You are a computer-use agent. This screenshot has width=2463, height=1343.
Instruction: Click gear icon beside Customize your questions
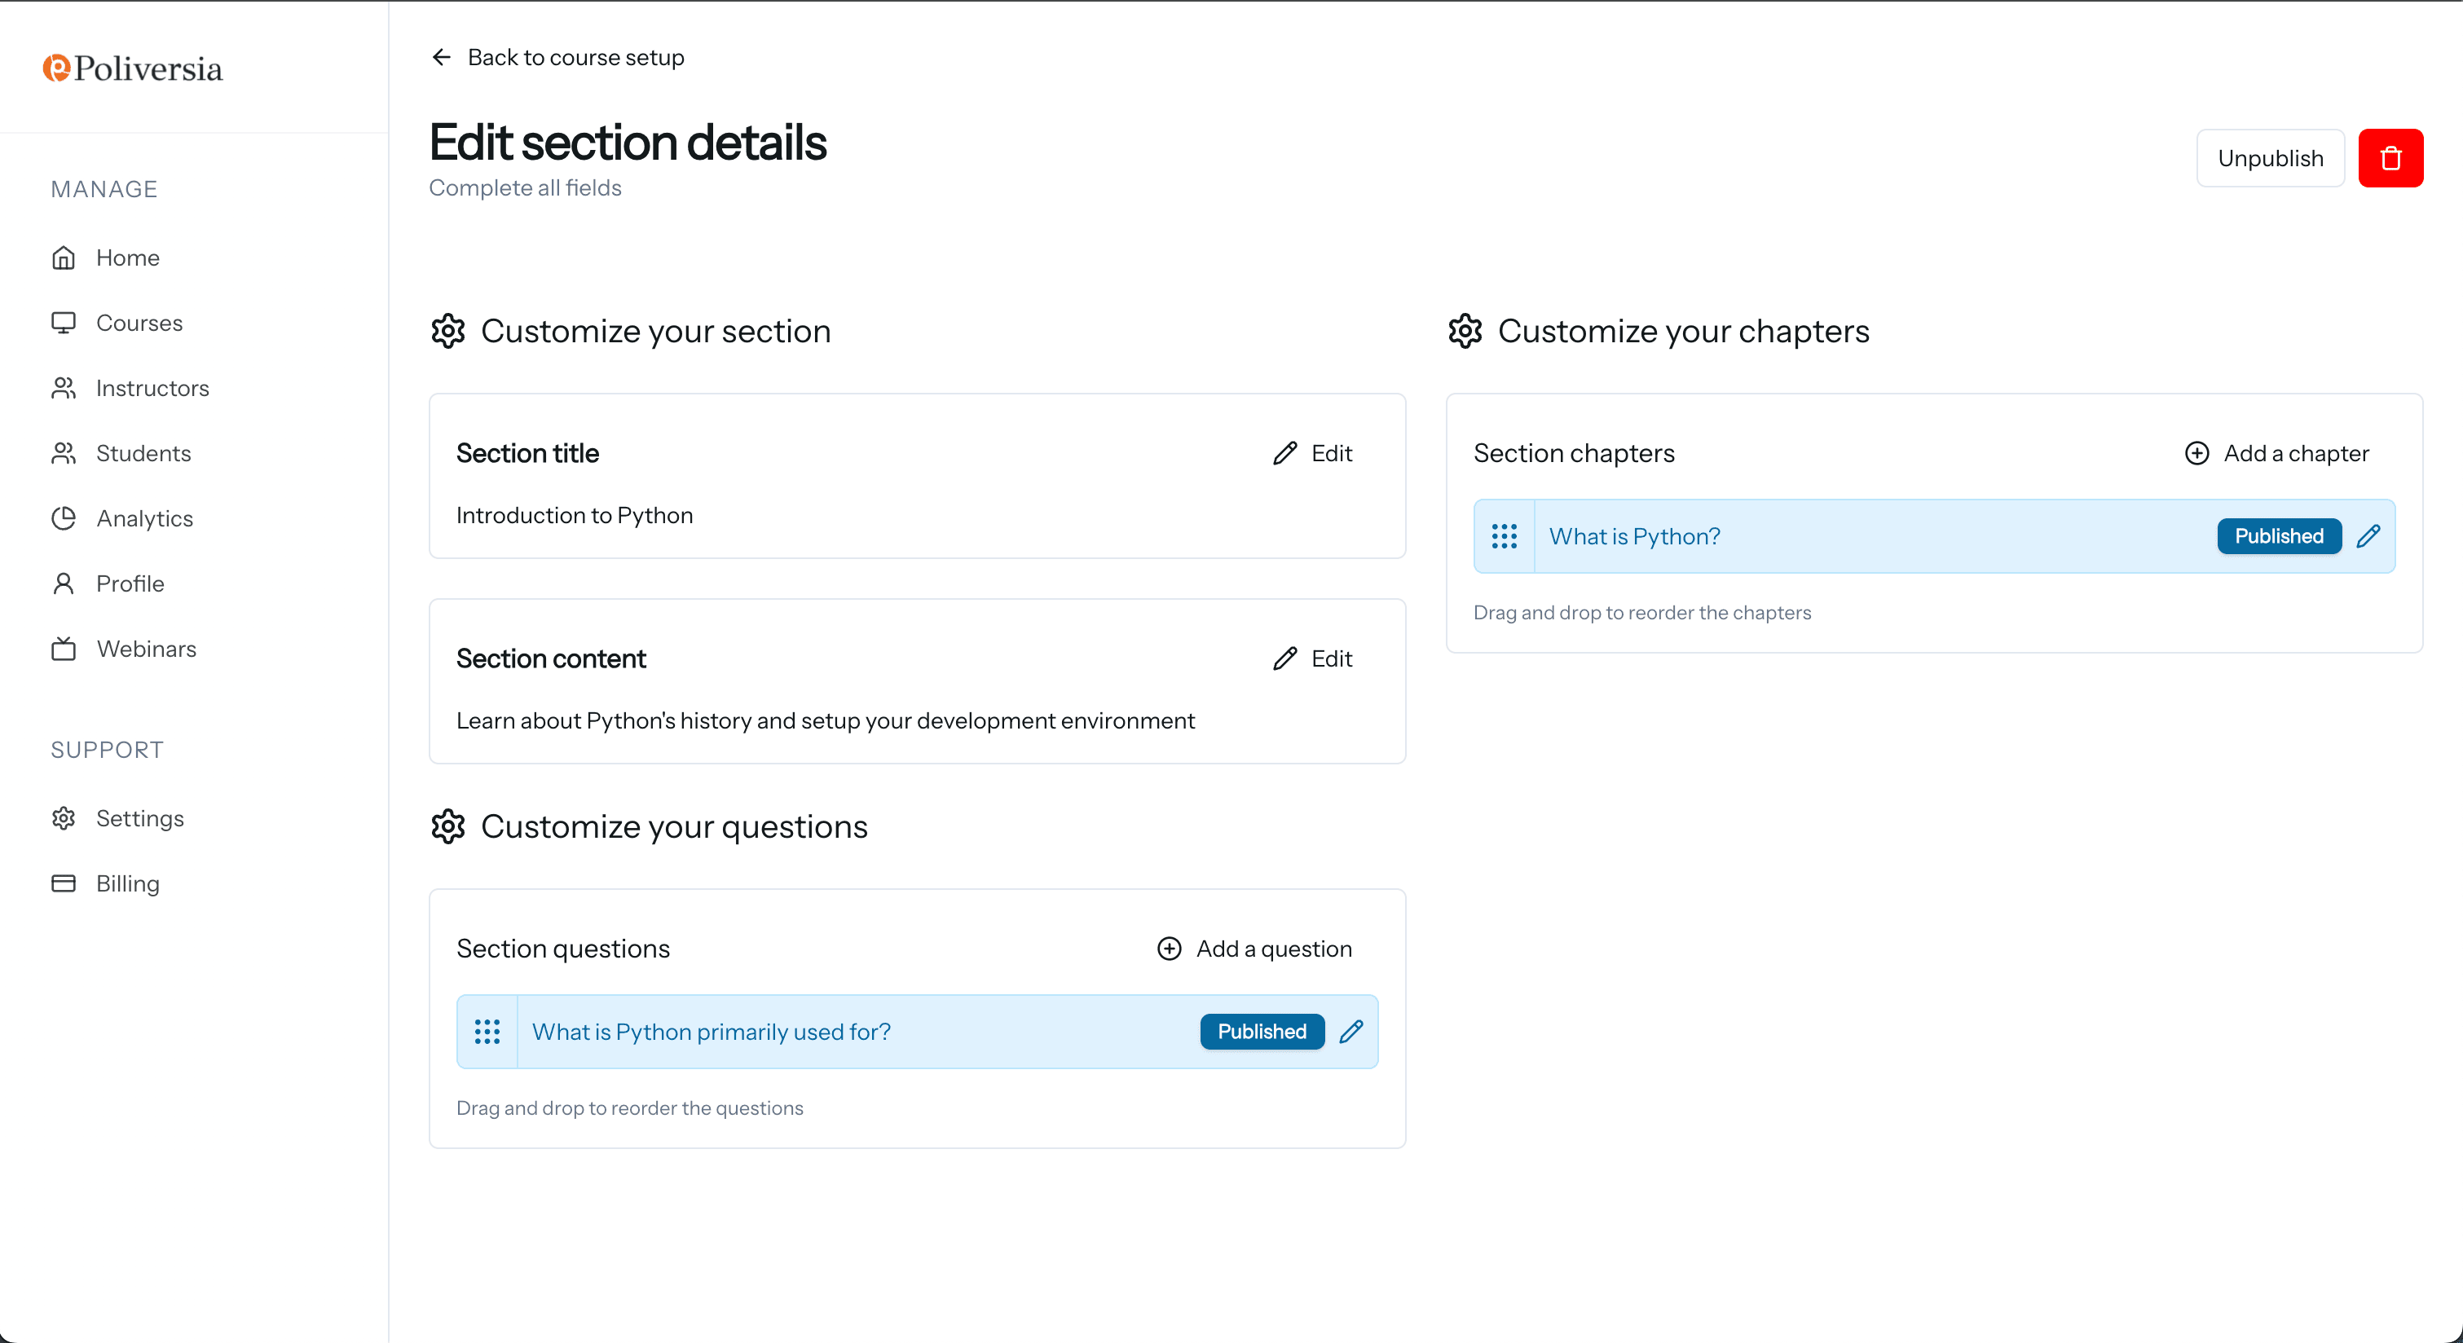click(x=447, y=826)
